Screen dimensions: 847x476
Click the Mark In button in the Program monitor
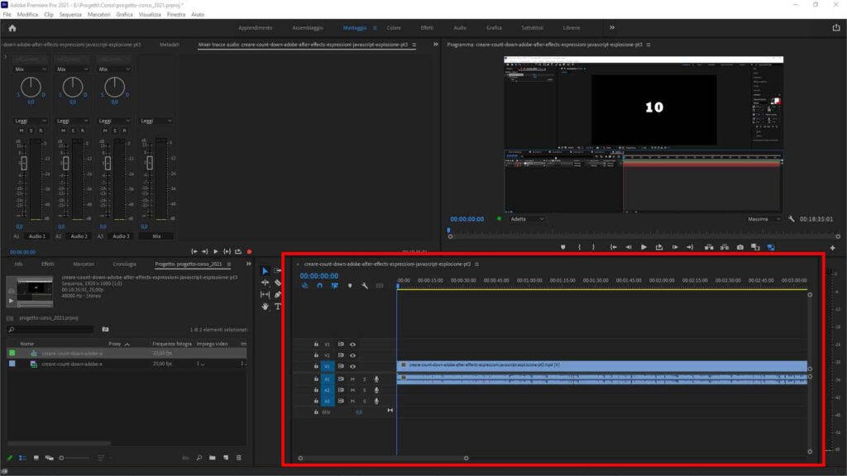tap(578, 248)
